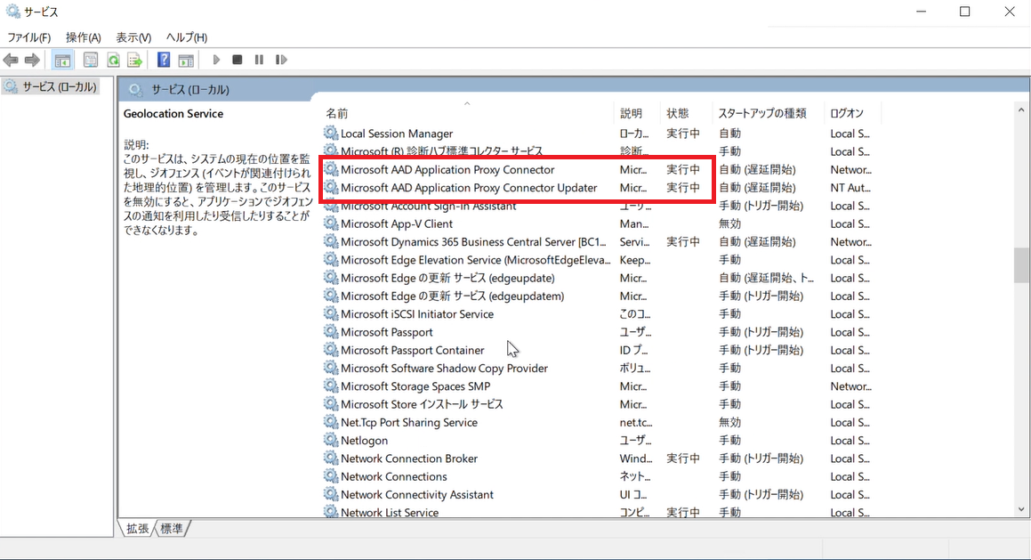Click gear icon beside Network Connectivity Assistant
The height and width of the screenshot is (560, 1031).
[x=331, y=494]
